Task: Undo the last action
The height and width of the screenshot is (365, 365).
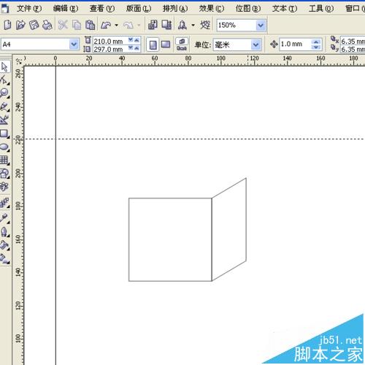Action: [x=106, y=25]
